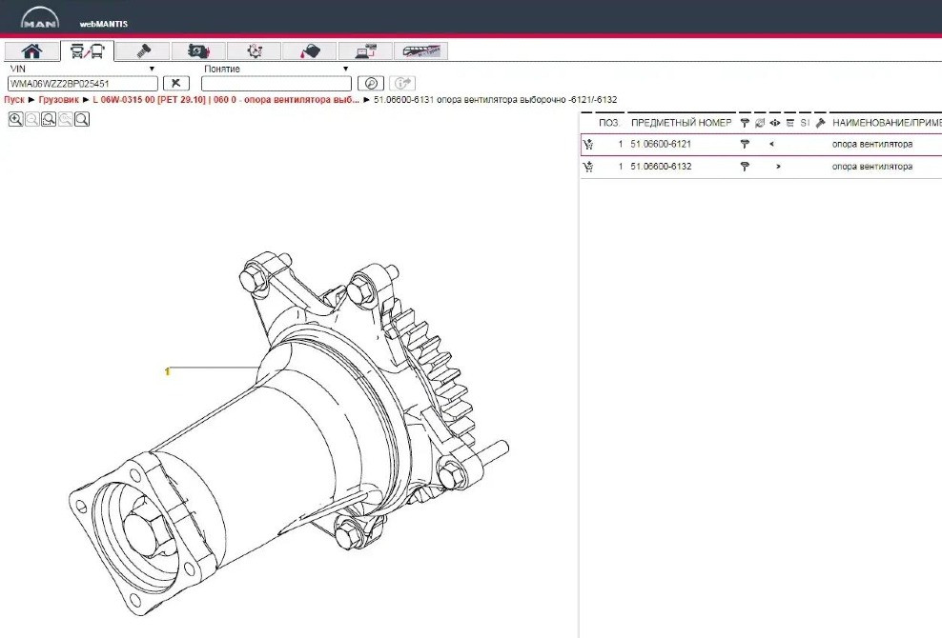Open the Home tab with house icon
Image resolution: width=942 pixels, height=638 pixels.
[x=31, y=51]
